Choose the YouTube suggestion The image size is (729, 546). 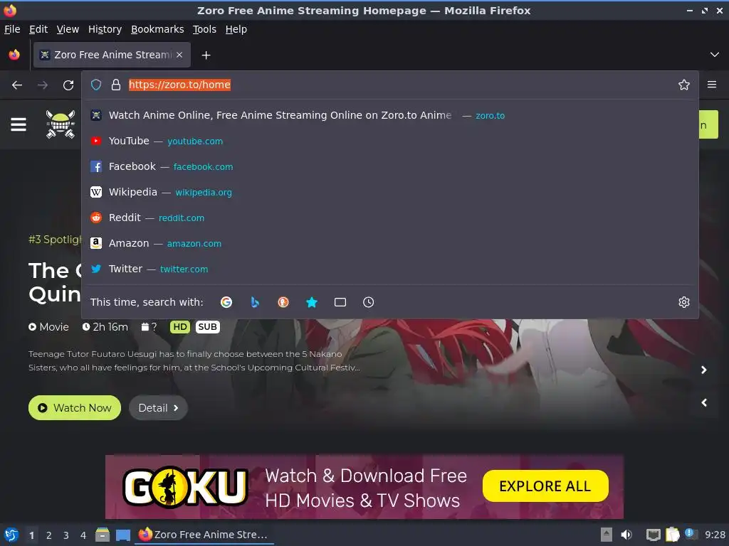click(x=389, y=141)
